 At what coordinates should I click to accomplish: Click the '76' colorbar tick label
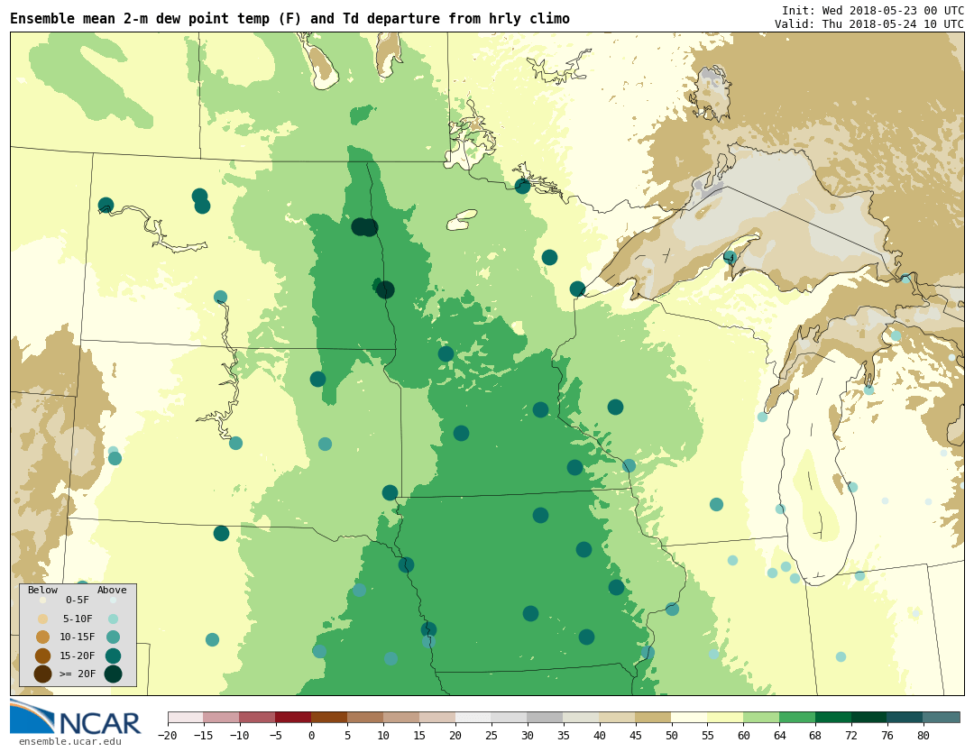(x=887, y=735)
